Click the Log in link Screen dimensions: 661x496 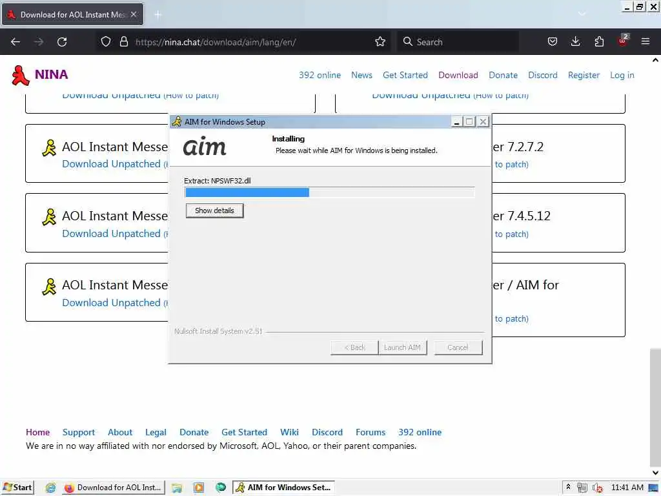[622, 75]
